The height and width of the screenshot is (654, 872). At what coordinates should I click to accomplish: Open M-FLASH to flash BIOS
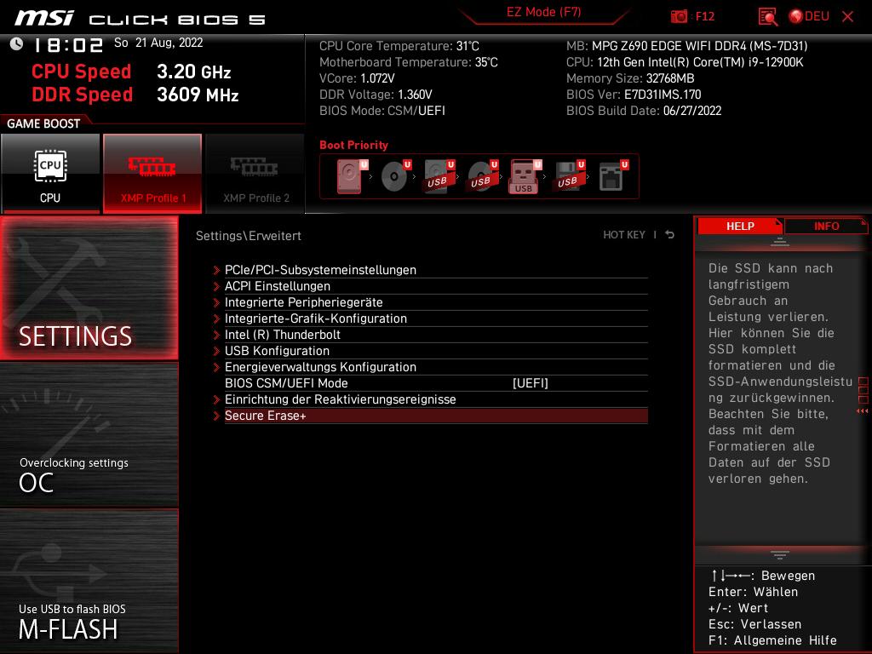pyautogui.click(x=89, y=581)
